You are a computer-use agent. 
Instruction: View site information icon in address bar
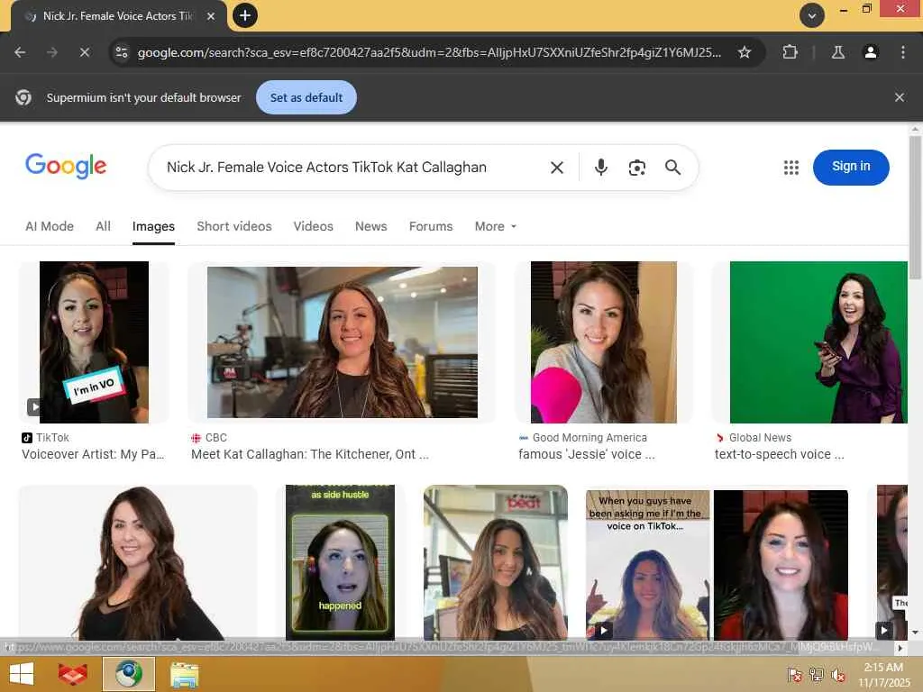tap(122, 52)
